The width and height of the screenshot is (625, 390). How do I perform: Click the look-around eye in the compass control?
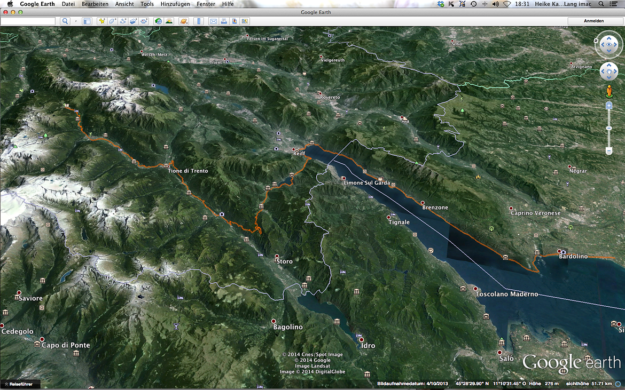608,45
